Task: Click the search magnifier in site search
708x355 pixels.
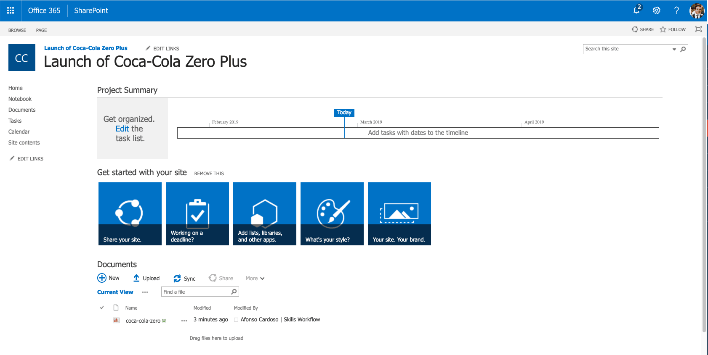Action: (x=683, y=49)
